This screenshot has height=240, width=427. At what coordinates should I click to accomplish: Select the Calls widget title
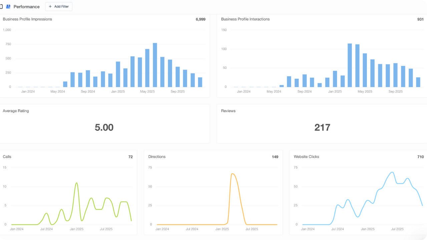point(7,157)
